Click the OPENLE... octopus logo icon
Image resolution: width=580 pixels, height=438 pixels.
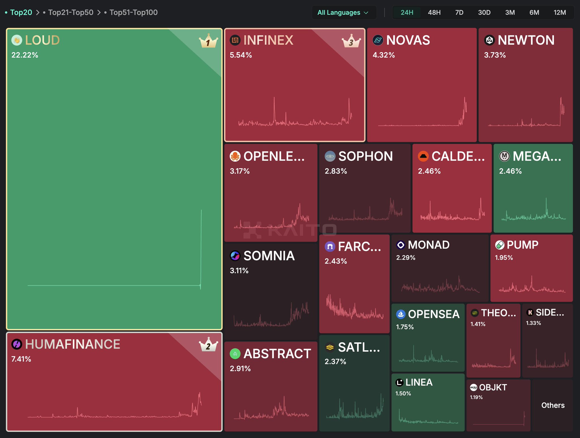235,156
